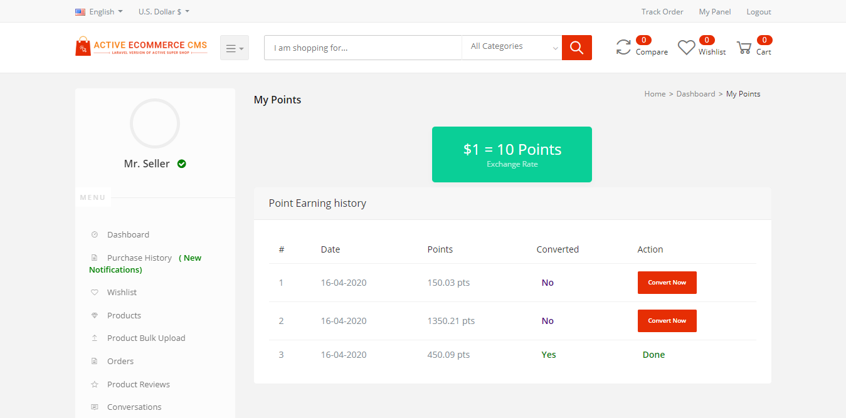Click the Product Bulk Upload arrow icon
The width and height of the screenshot is (846, 418).
[x=95, y=338]
